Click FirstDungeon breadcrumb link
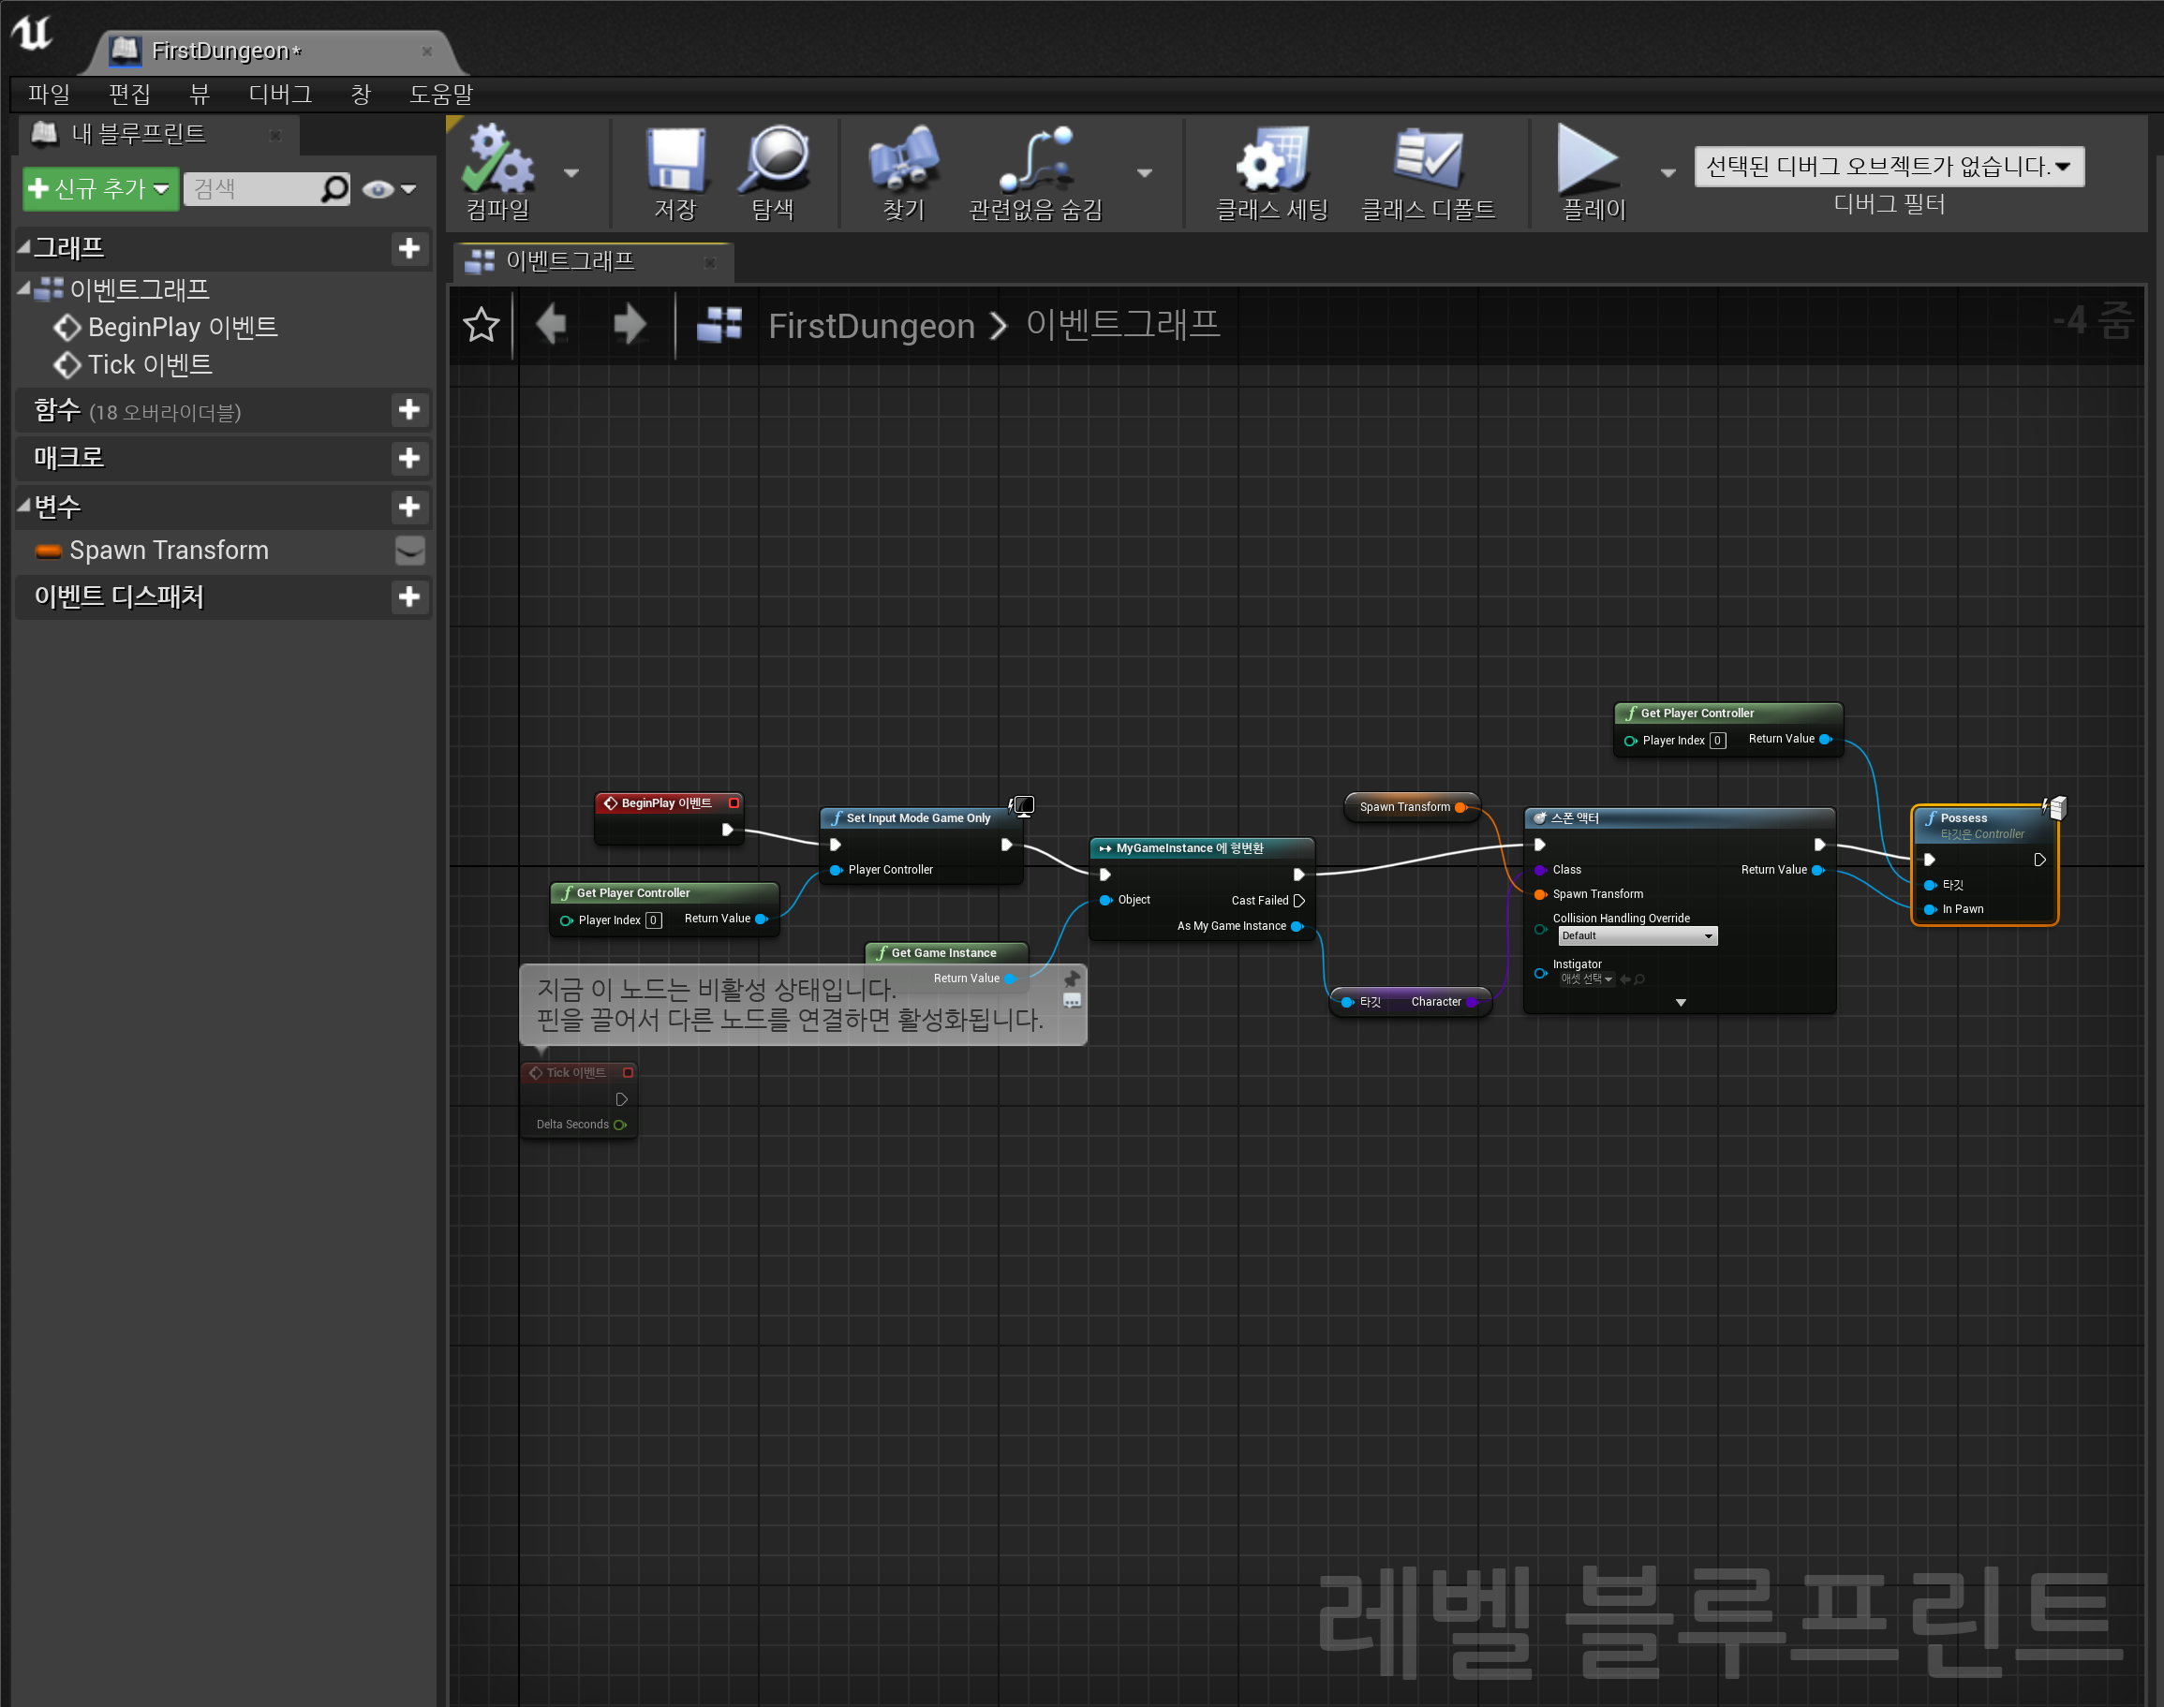2164x1707 pixels. [x=871, y=326]
